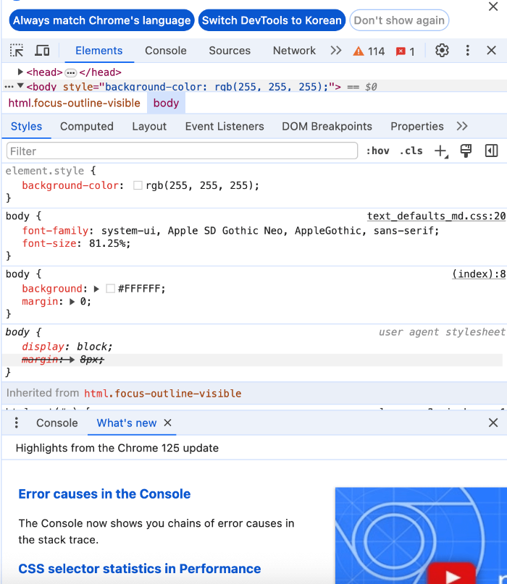Click the 114 warnings indicator
The image size is (507, 584).
[x=369, y=51]
